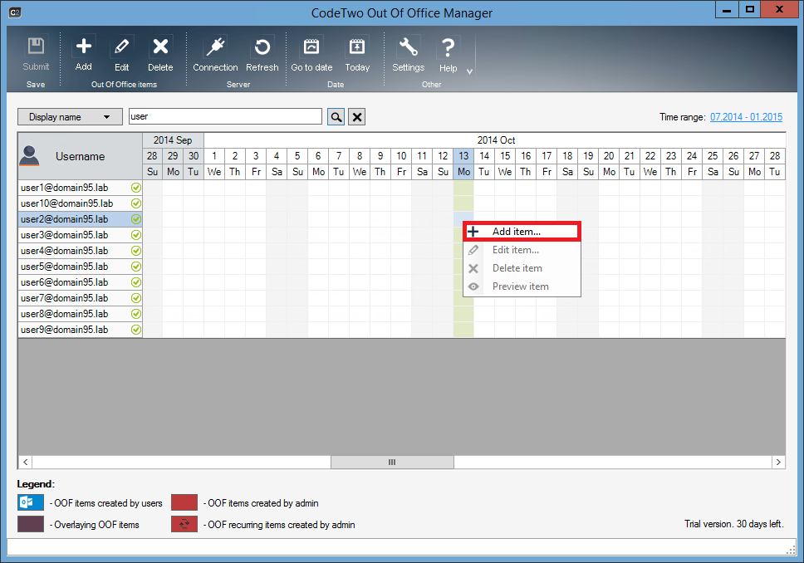This screenshot has height=563, width=804.
Task: Choose Delete item from the context menu
Action: (x=522, y=268)
